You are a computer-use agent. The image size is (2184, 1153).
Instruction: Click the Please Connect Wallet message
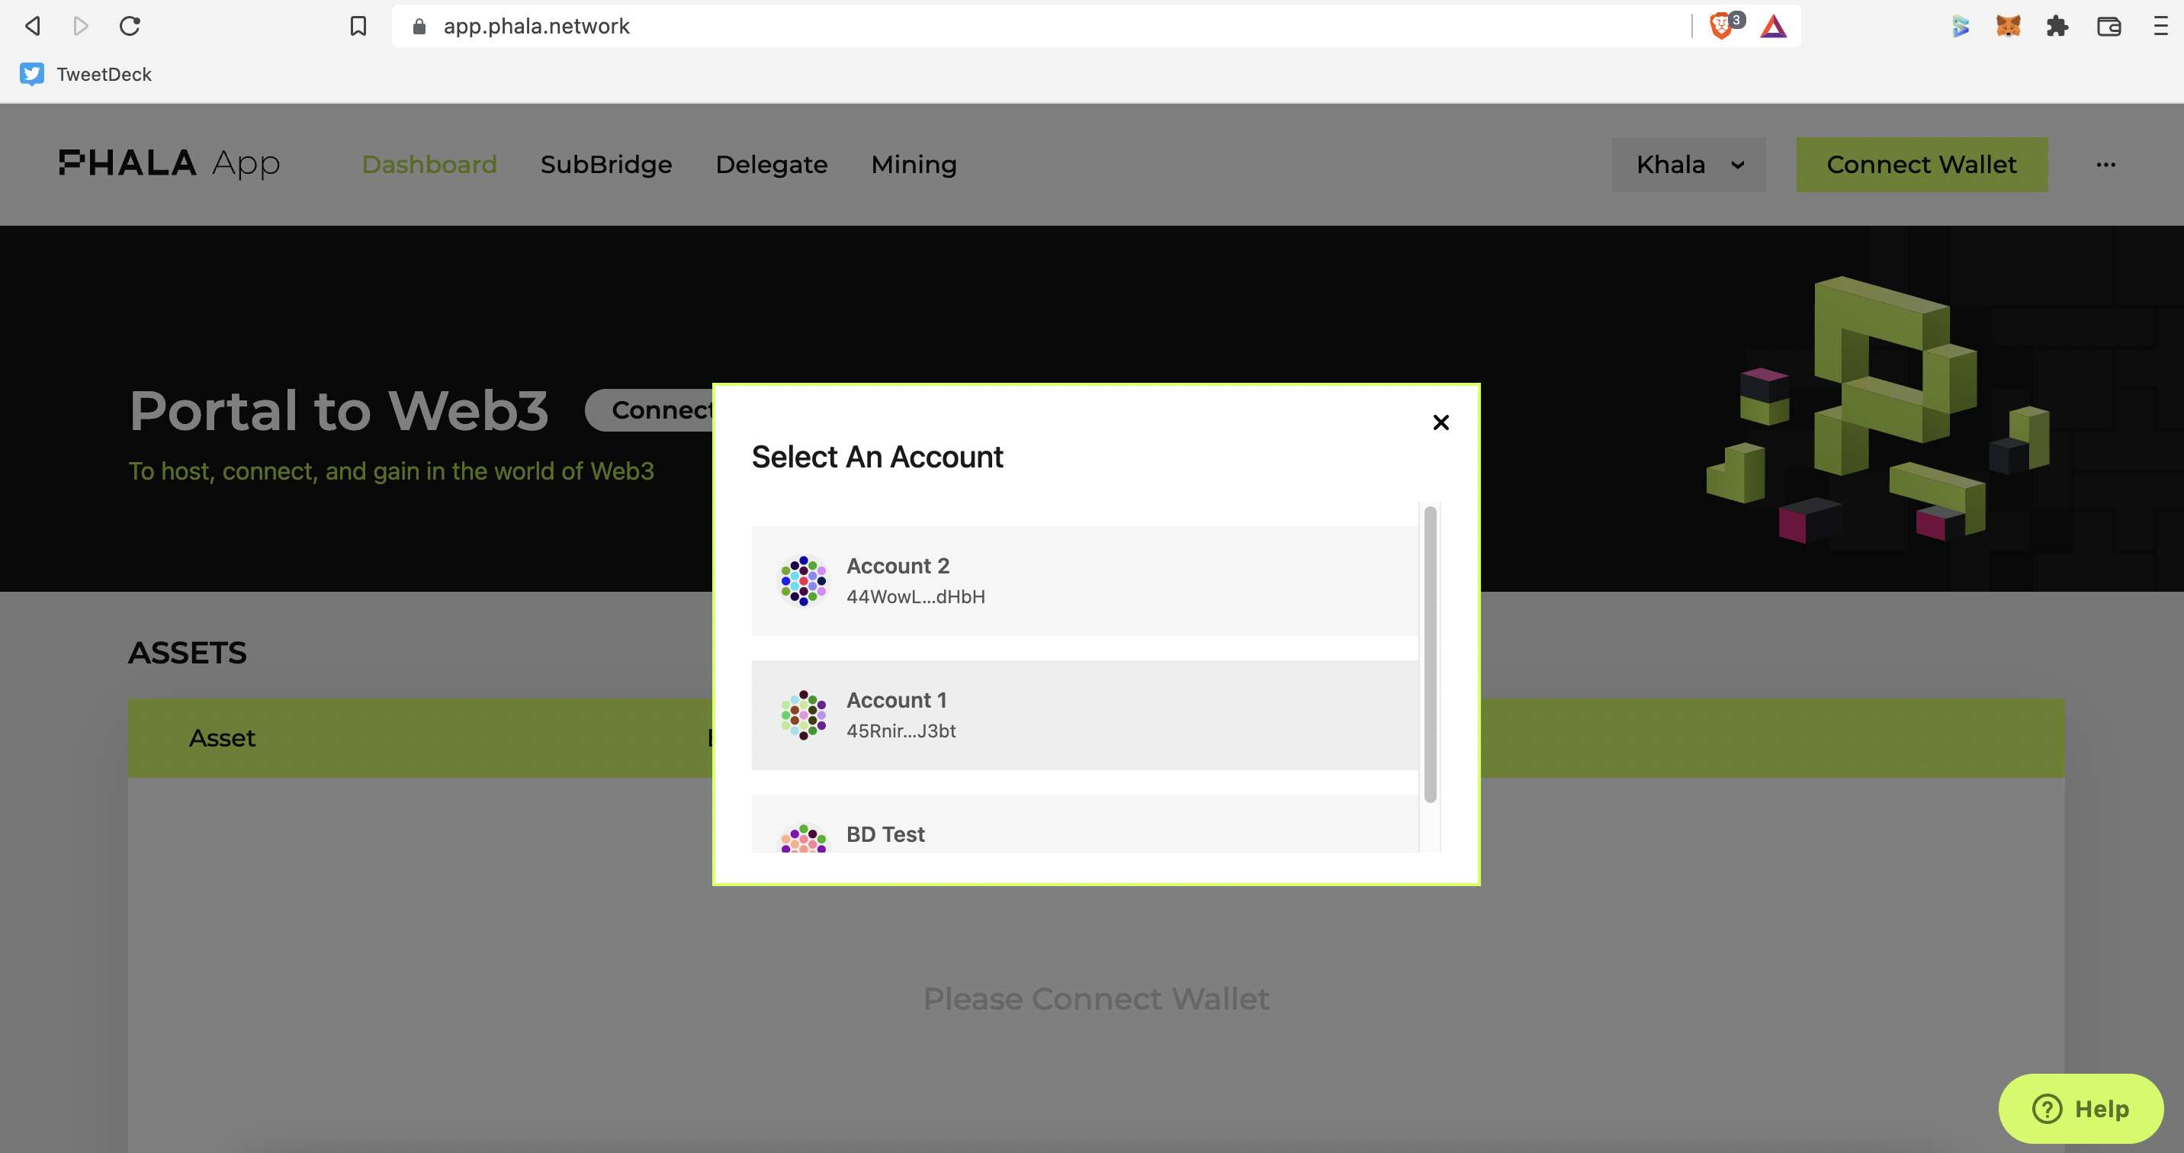click(x=1095, y=999)
